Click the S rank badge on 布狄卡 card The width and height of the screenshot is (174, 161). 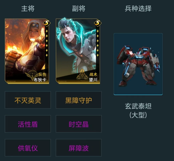[47, 23]
